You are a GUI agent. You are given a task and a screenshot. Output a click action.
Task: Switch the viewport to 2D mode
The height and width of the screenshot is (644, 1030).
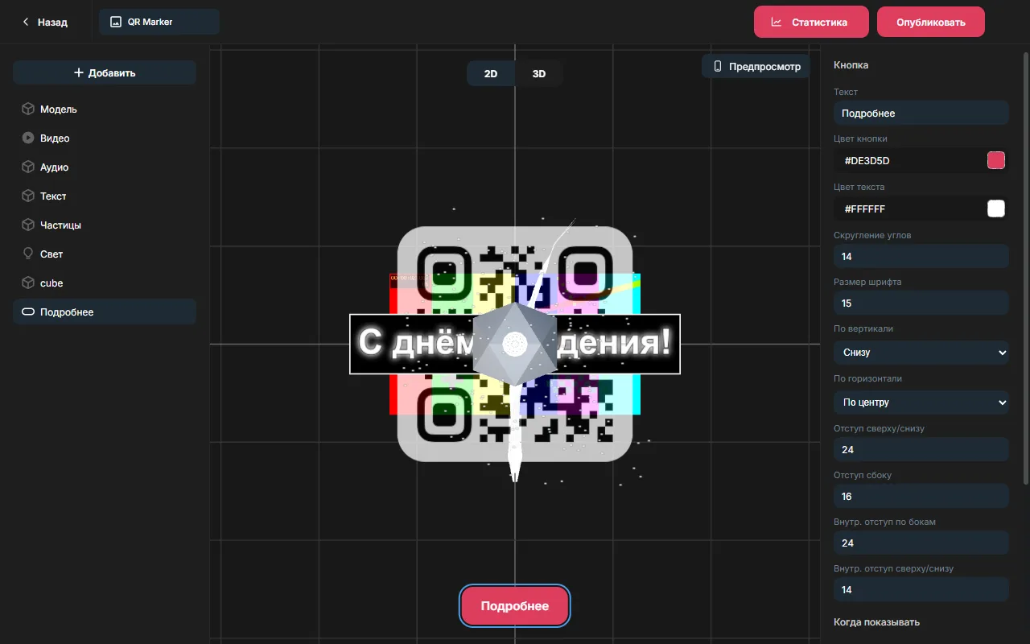[491, 73]
